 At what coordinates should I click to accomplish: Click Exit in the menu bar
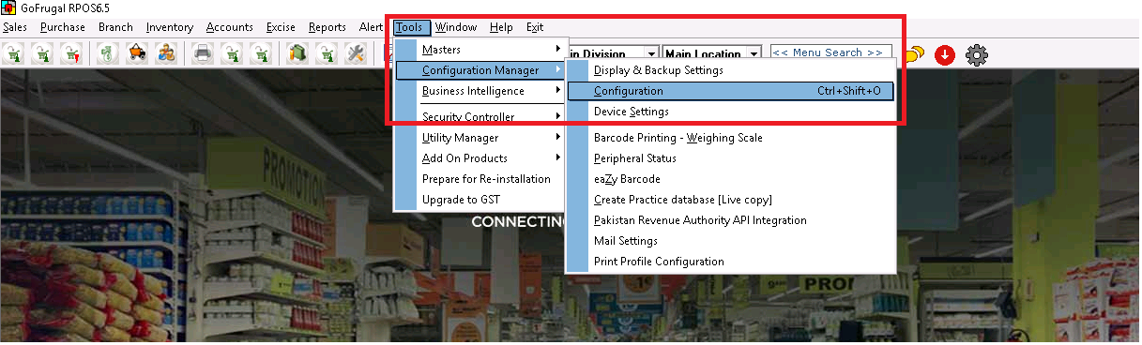[535, 27]
